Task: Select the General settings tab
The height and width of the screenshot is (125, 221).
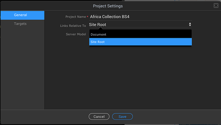Action: tap(22, 15)
